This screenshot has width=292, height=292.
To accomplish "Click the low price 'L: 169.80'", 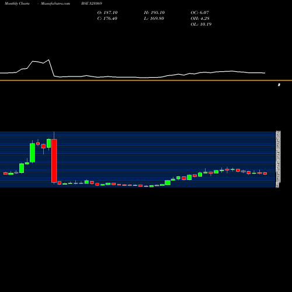I will click(154, 19).
